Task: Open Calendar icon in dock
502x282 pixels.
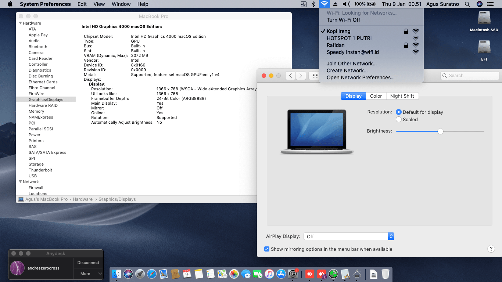Action: pyautogui.click(x=187, y=274)
